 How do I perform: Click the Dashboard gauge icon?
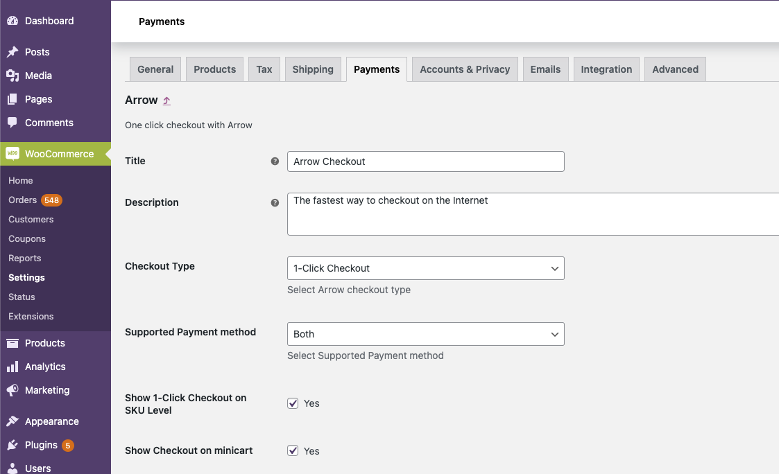pos(12,21)
